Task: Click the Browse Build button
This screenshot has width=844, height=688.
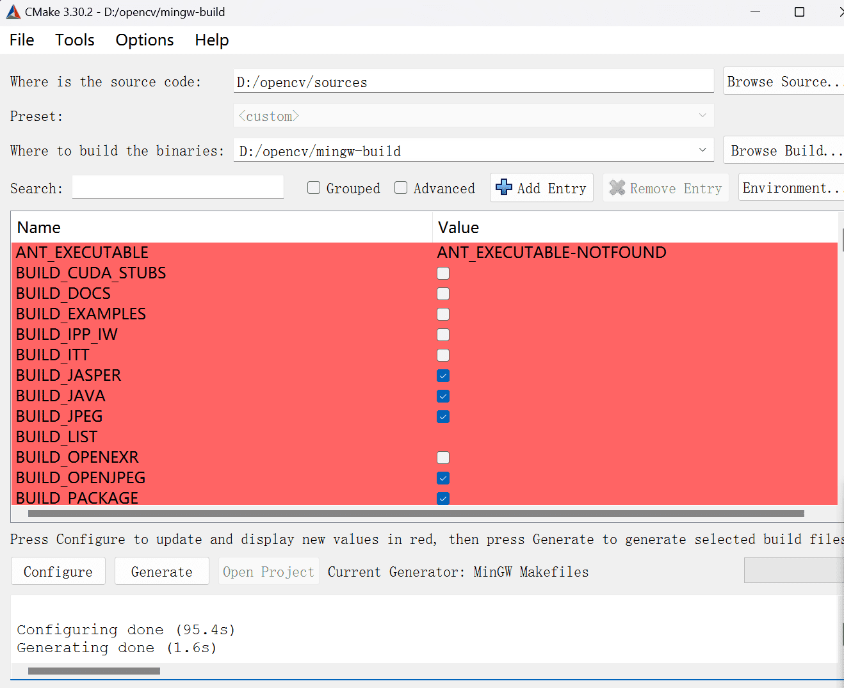Action: pos(783,150)
